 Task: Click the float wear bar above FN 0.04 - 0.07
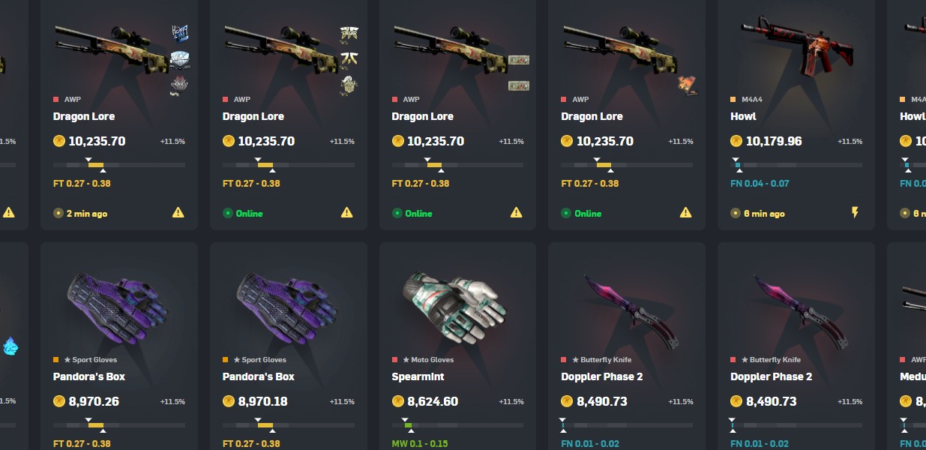click(x=796, y=165)
